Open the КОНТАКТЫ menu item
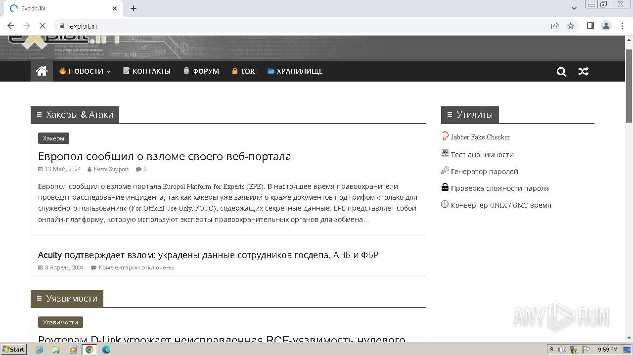The width and height of the screenshot is (633, 356). (x=147, y=71)
